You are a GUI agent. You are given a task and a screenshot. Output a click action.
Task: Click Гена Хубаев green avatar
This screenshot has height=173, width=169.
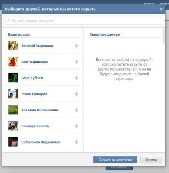(x=13, y=78)
